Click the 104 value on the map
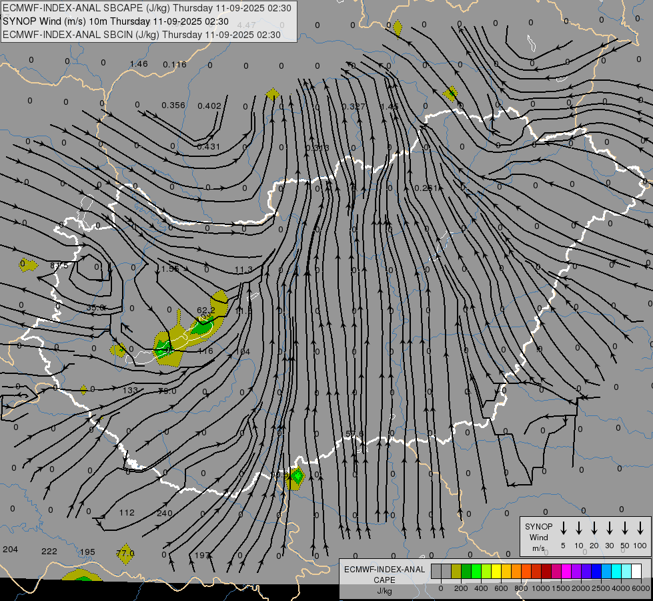This screenshot has width=653, height=601. pos(243,352)
